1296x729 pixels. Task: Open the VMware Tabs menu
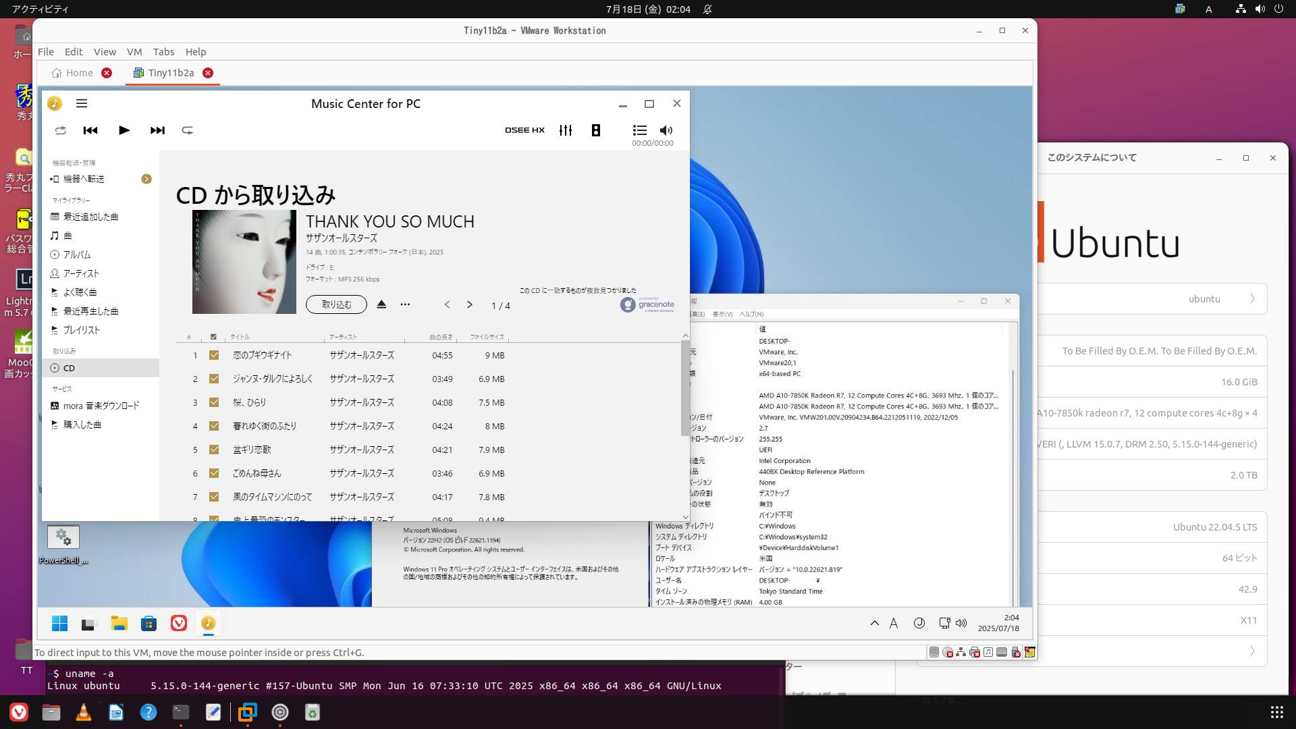point(163,52)
